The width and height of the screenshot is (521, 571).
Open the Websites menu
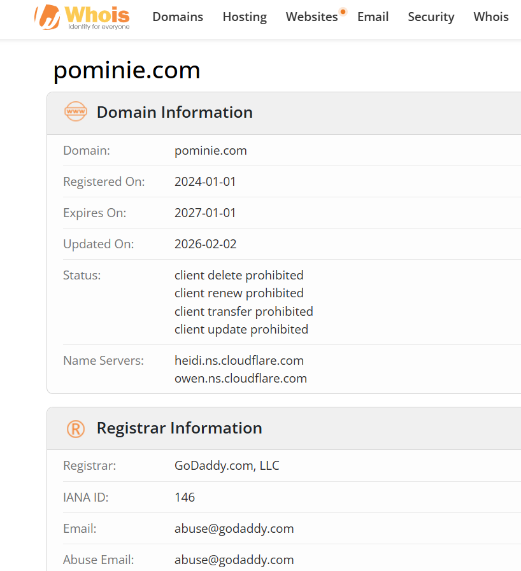point(312,17)
